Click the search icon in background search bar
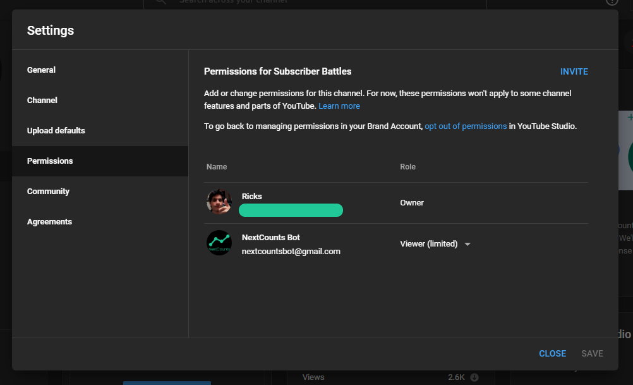633x385 pixels. click(x=160, y=2)
